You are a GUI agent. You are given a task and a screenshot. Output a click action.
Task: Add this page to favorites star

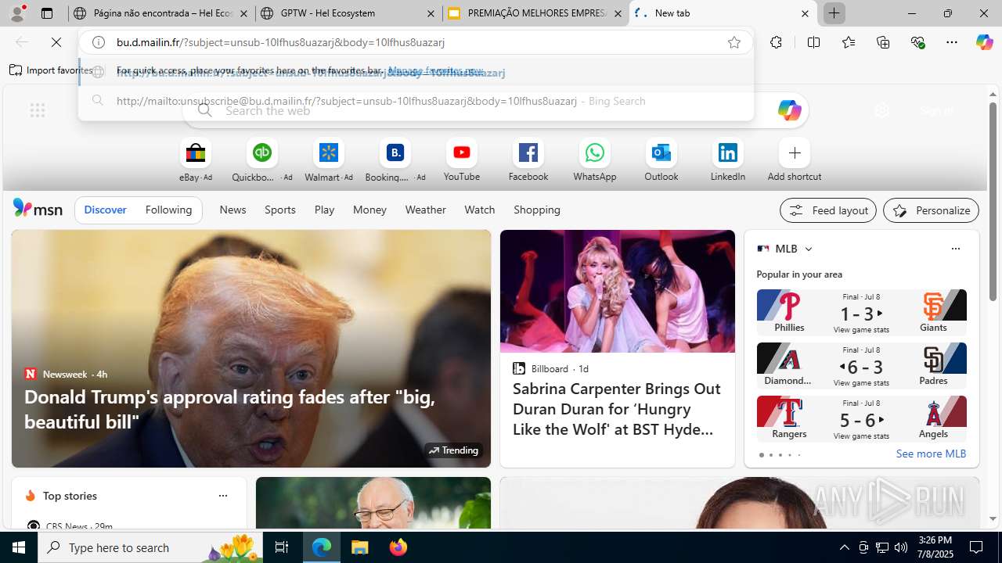[x=734, y=42]
